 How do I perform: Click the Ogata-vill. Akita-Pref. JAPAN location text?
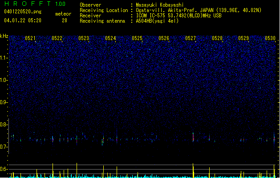[199, 10]
